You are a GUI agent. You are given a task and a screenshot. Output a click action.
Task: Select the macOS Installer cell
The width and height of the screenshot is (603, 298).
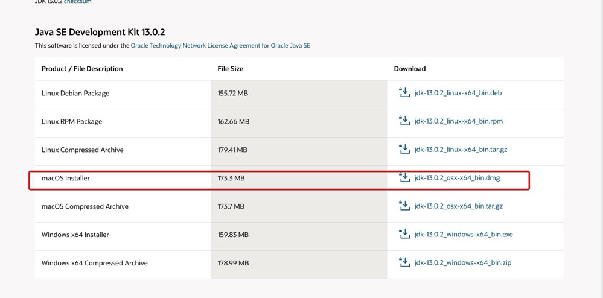pos(65,179)
